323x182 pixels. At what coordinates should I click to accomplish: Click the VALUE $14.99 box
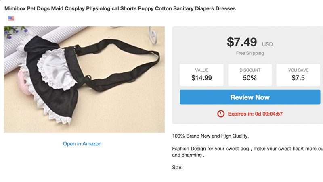pyautogui.click(x=201, y=75)
